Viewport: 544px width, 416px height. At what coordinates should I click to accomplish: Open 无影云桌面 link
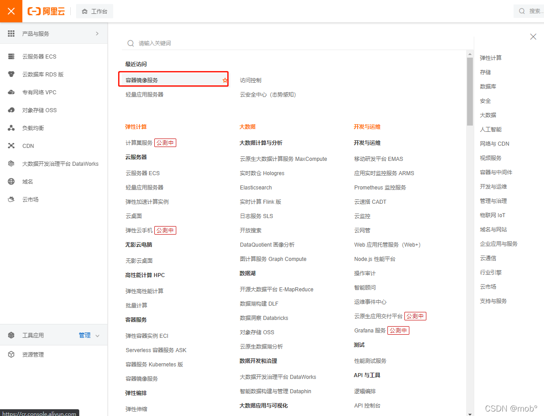pyautogui.click(x=139, y=261)
